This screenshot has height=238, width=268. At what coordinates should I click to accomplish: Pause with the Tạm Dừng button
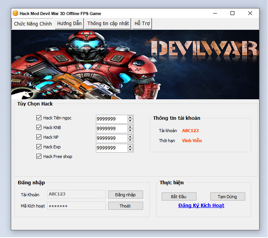pos(228,197)
